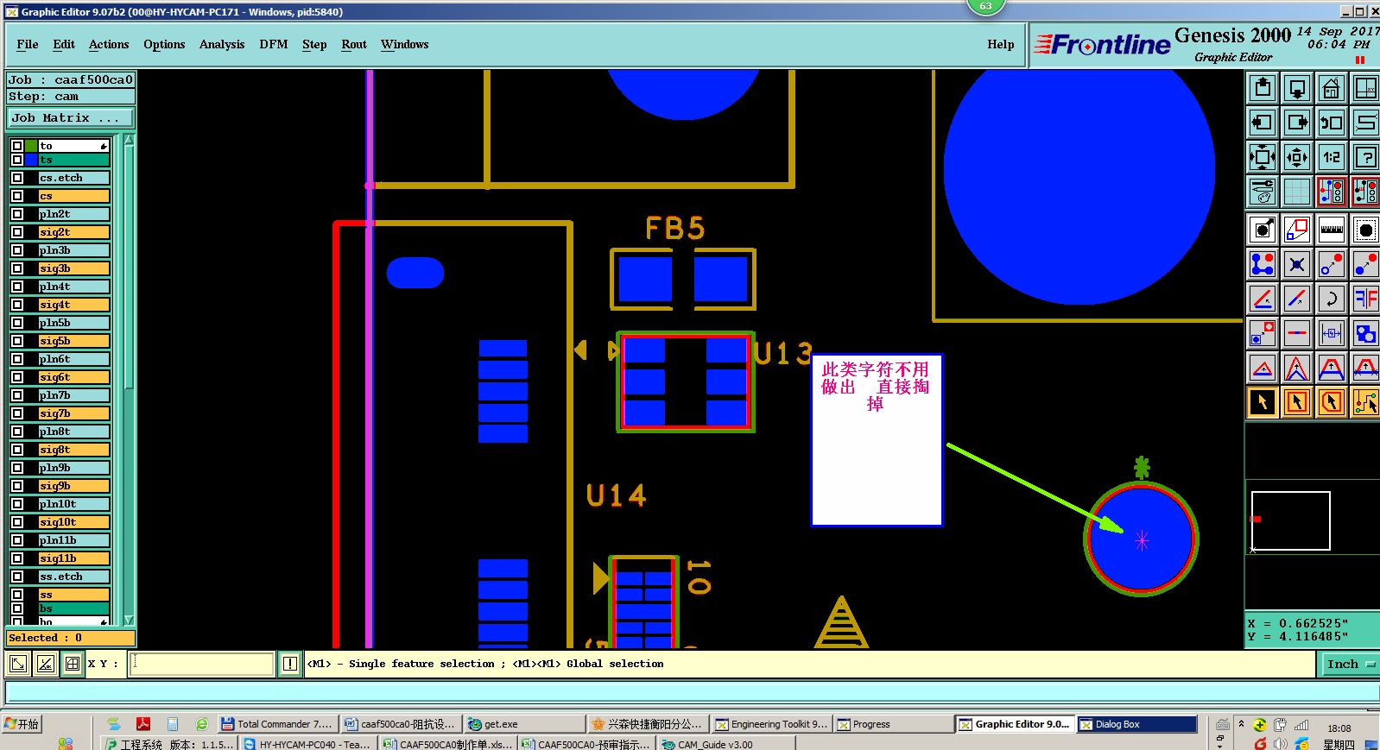The height and width of the screenshot is (750, 1380).
Task: Select the sig8t layer name
Action: click(x=74, y=450)
